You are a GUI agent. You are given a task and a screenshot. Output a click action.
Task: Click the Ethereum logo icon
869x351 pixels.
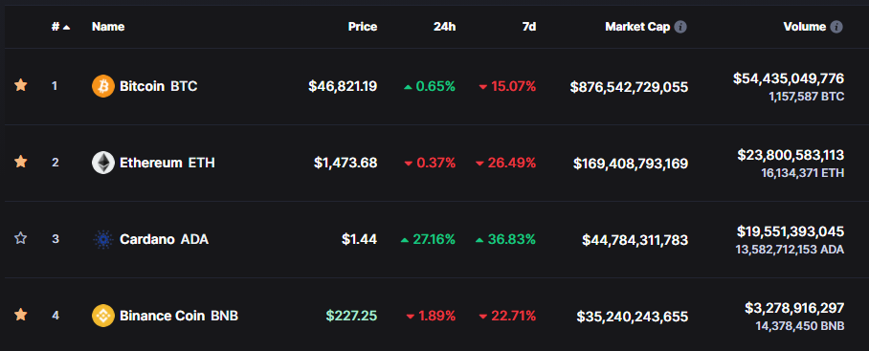103,163
